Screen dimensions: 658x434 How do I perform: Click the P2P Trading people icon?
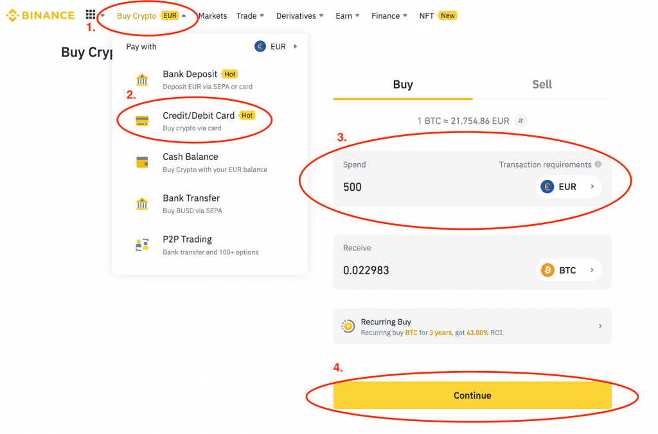click(x=142, y=245)
